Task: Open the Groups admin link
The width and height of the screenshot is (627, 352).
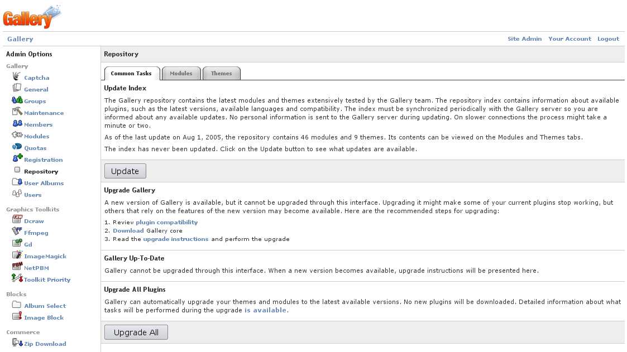Action: [x=35, y=101]
